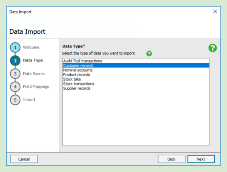Cancel the data import wizard
Viewport: 227px width, 172px height.
(24, 159)
